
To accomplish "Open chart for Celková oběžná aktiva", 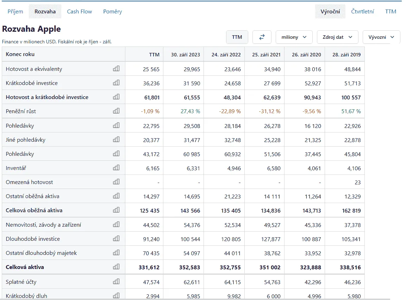I will tap(116, 210).
